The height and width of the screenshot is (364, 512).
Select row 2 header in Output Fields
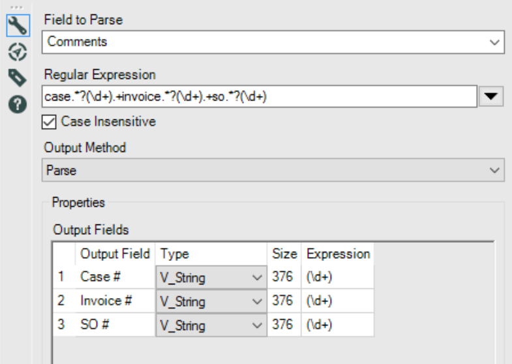click(x=62, y=301)
